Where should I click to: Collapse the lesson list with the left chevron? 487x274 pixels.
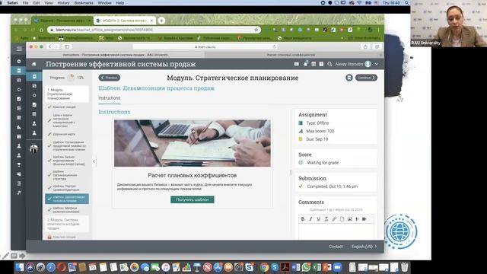click(x=94, y=161)
